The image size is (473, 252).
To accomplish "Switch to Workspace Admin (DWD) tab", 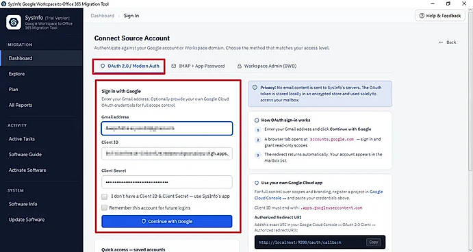I will [x=267, y=66].
